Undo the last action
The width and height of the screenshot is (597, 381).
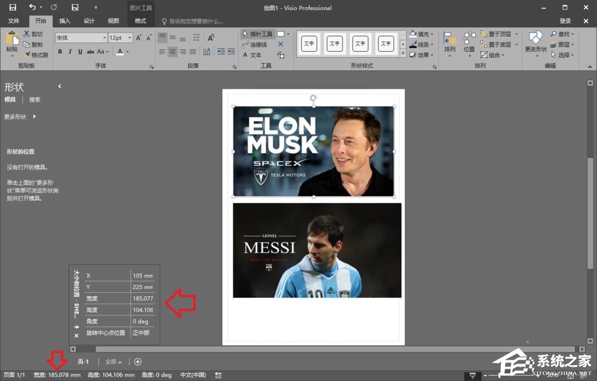coord(32,7)
